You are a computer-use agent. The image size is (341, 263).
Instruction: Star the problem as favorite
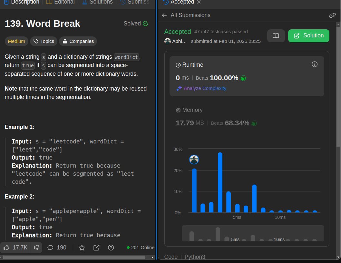pyautogui.click(x=82, y=248)
